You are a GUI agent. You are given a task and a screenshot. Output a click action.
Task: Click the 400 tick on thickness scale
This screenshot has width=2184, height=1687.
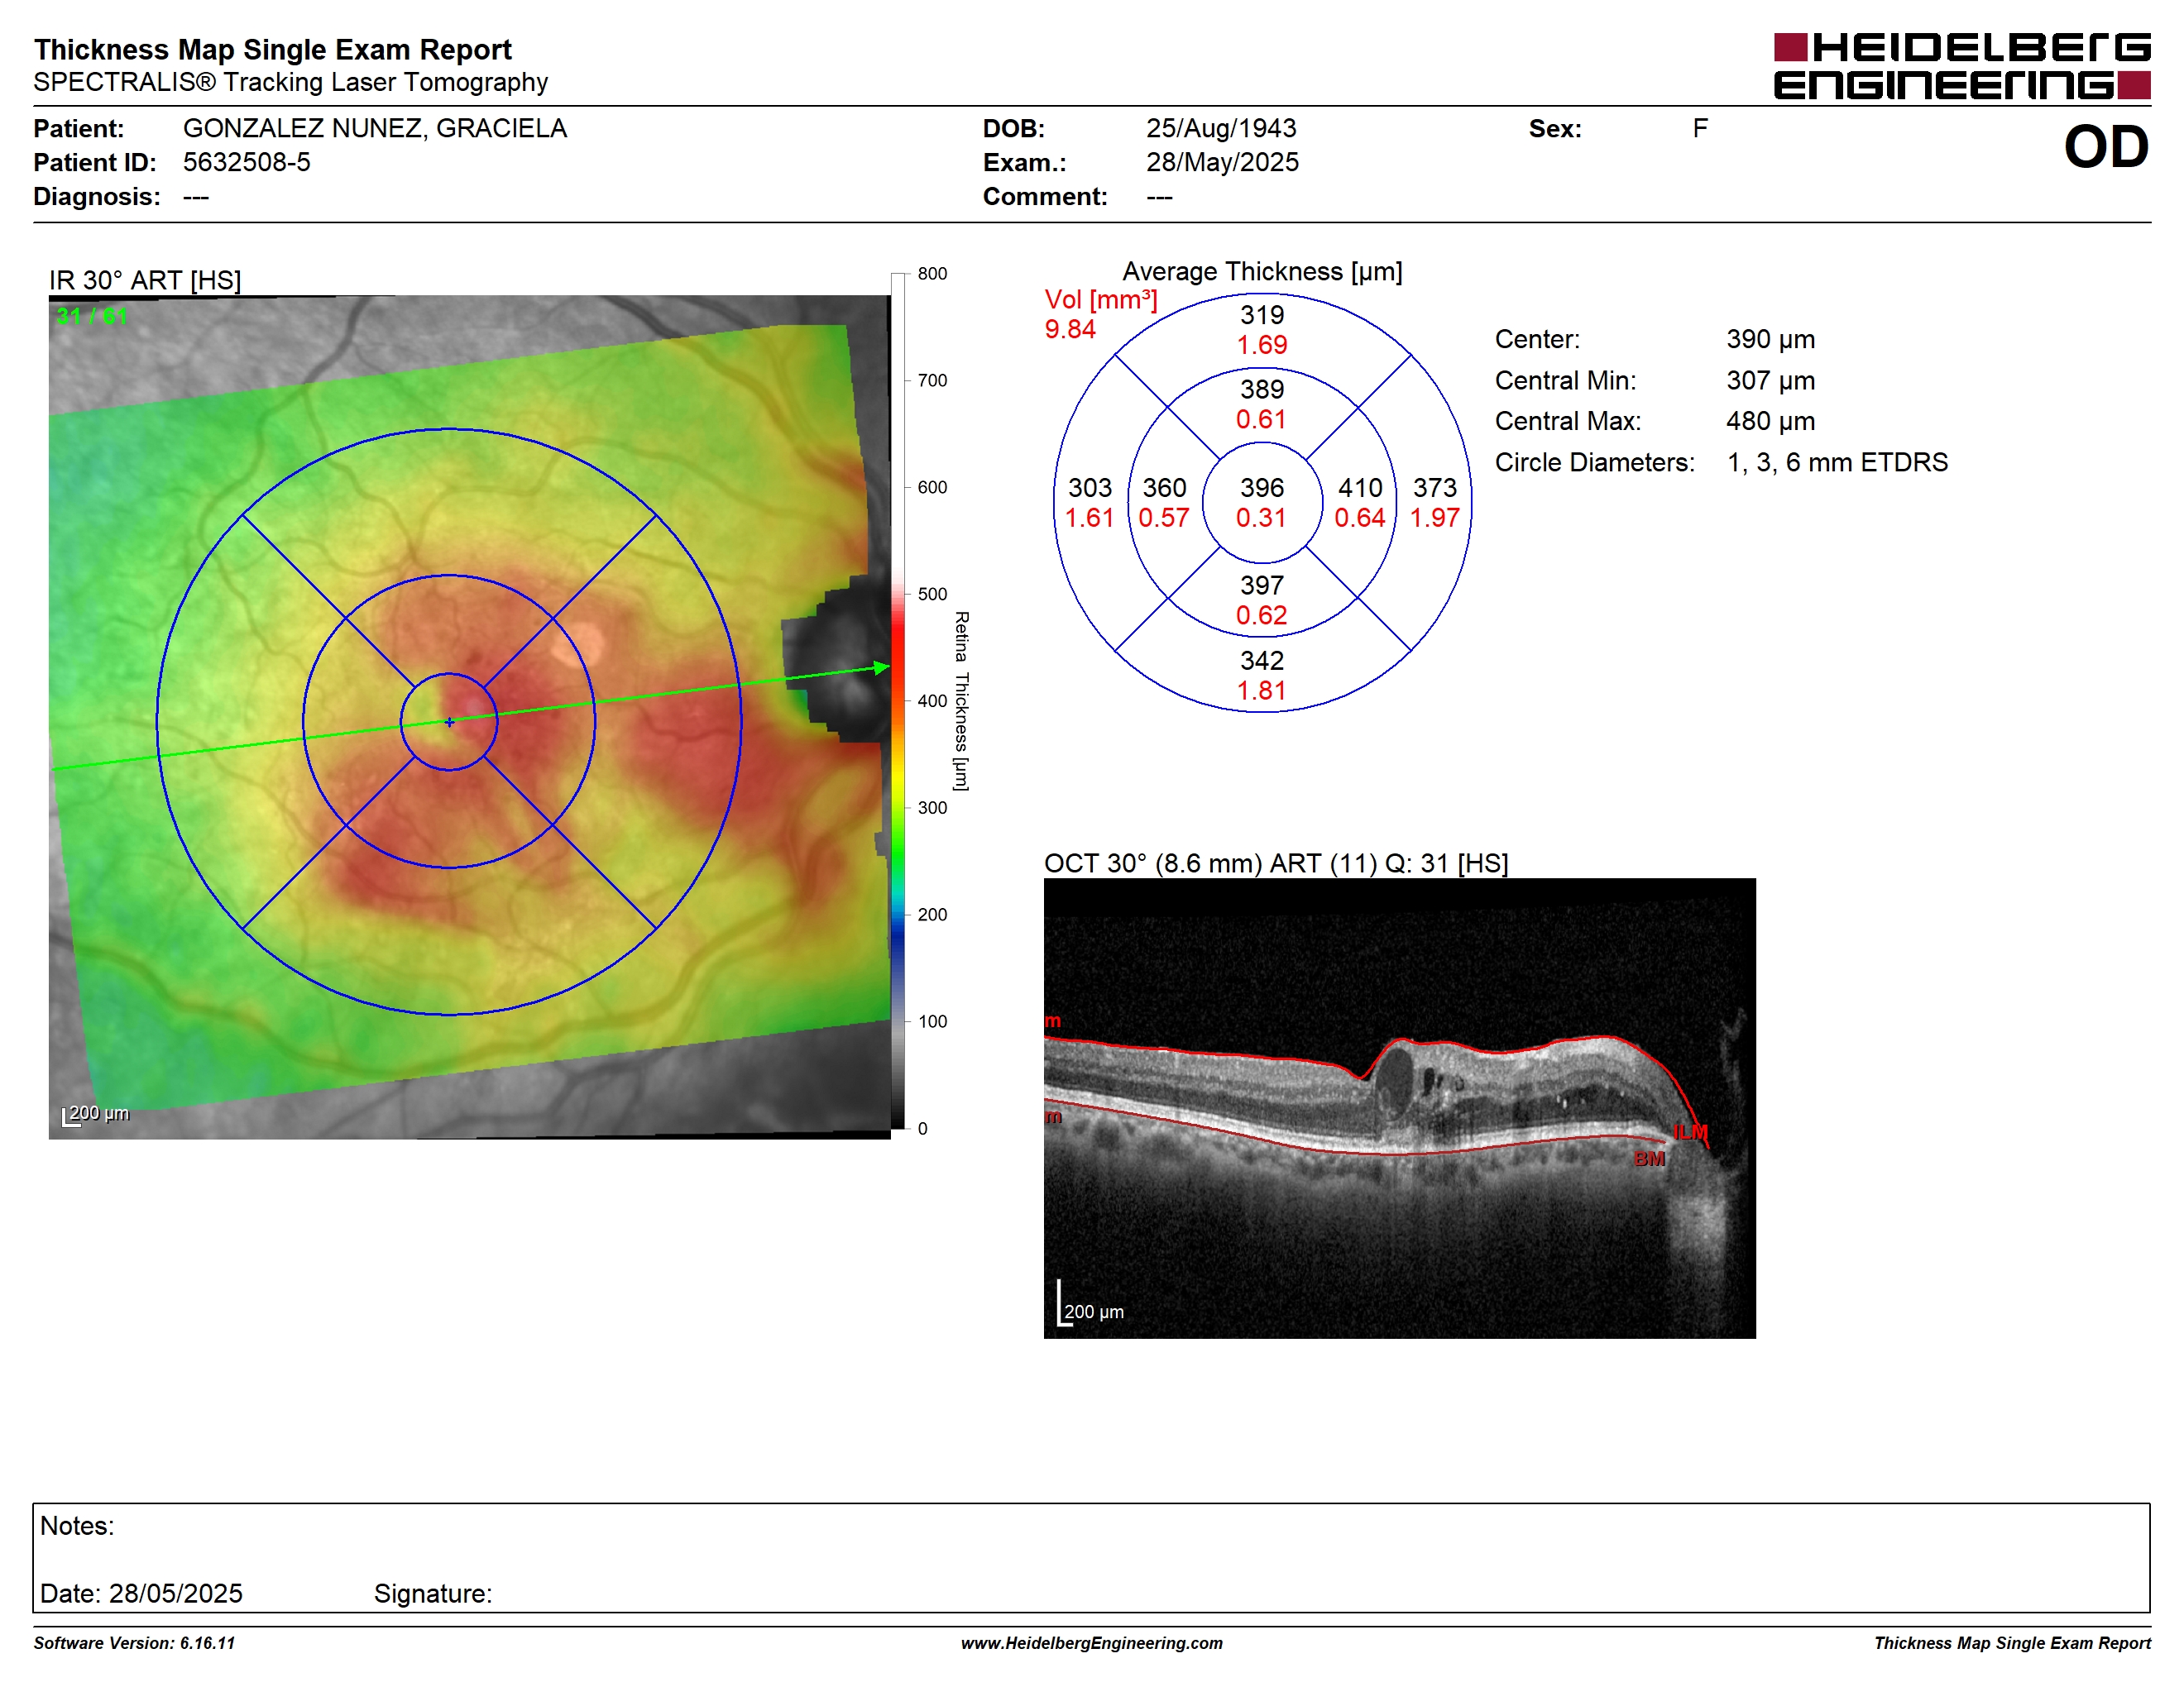tap(932, 700)
